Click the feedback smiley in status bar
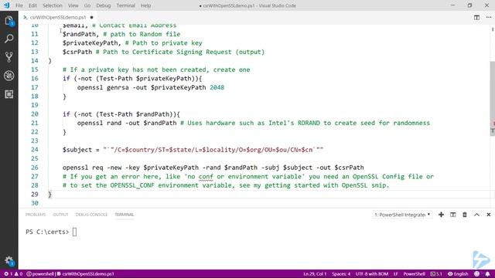This screenshot has height=278, width=495. pos(476,274)
